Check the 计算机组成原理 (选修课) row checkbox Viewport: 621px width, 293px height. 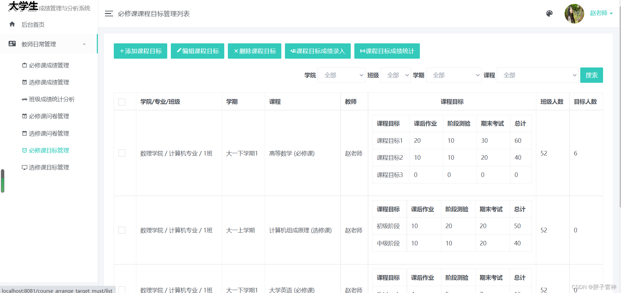pos(122,230)
